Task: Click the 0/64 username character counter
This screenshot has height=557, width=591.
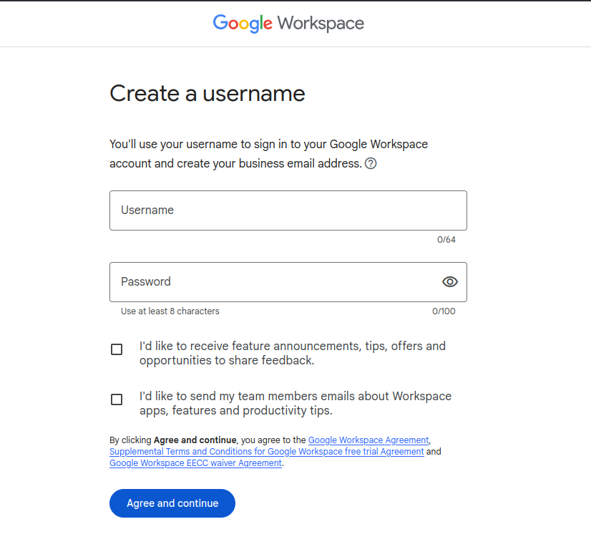Action: [x=446, y=240]
